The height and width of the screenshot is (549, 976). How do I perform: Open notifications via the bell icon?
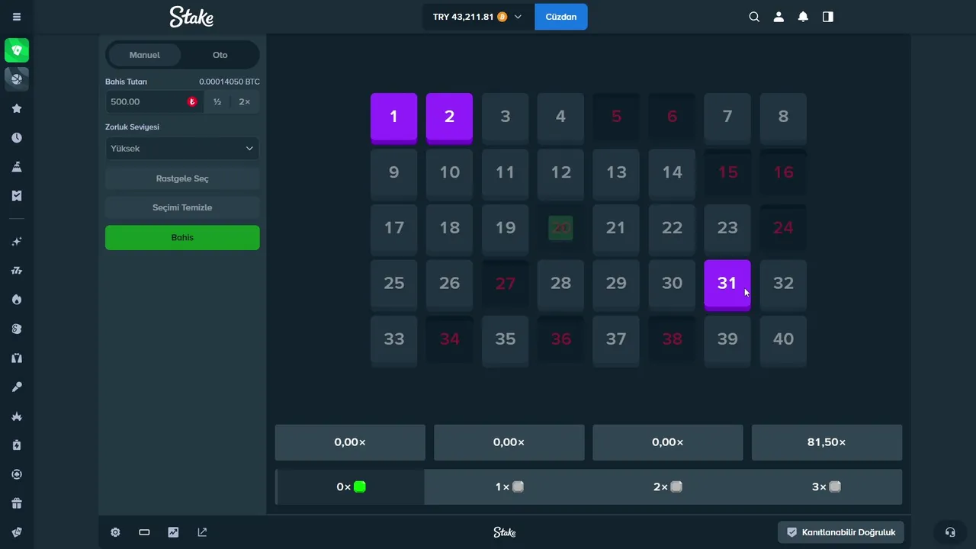click(803, 17)
